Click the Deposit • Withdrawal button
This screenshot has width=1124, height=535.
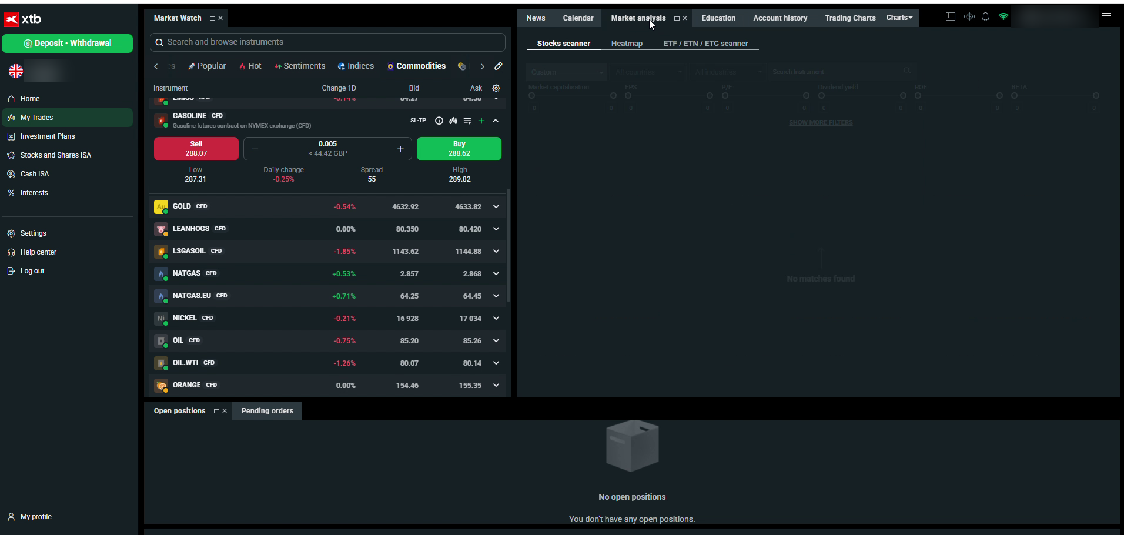pyautogui.click(x=68, y=44)
